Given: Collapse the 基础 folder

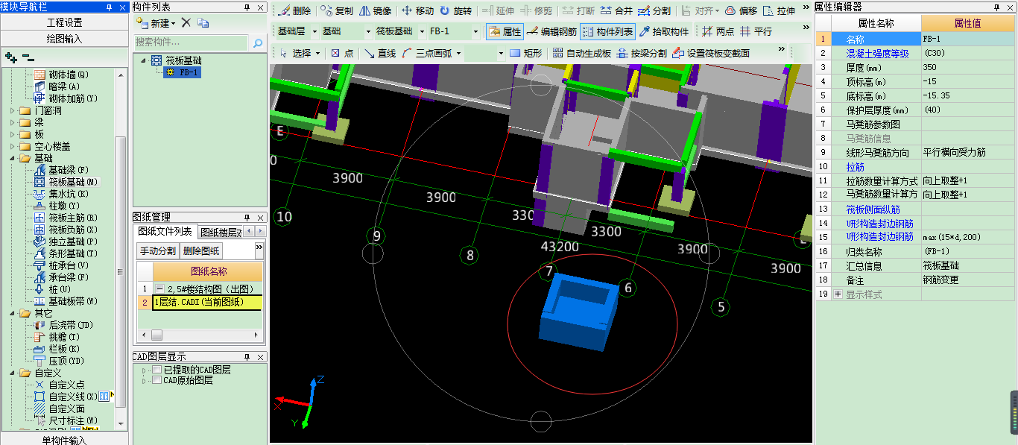Looking at the screenshot, I should point(13,158).
